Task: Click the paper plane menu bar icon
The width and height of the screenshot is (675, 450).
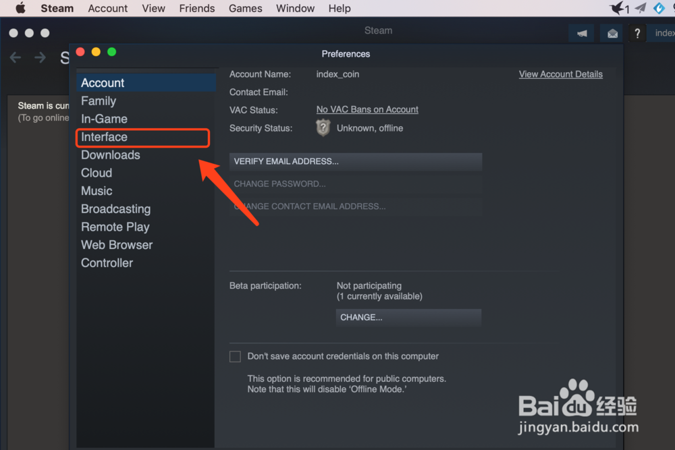Action: [641, 7]
